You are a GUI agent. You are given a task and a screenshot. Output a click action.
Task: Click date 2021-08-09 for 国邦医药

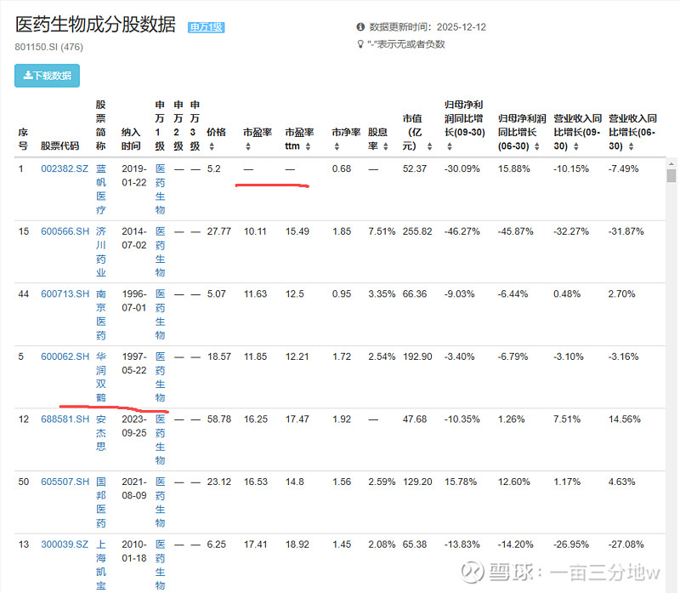134,488
